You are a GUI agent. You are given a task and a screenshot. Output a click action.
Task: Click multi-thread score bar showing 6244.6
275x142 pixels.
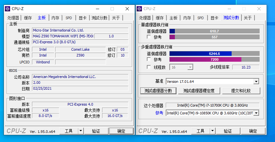pos(215,54)
